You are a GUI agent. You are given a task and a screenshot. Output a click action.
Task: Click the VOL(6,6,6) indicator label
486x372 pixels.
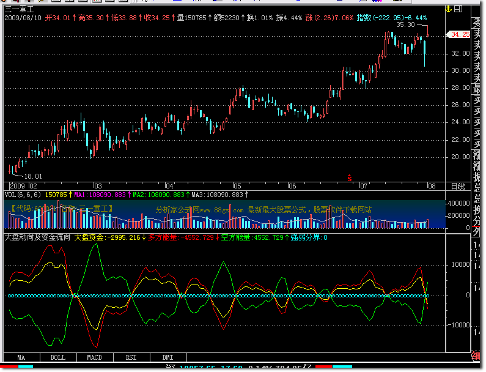(x=23, y=195)
